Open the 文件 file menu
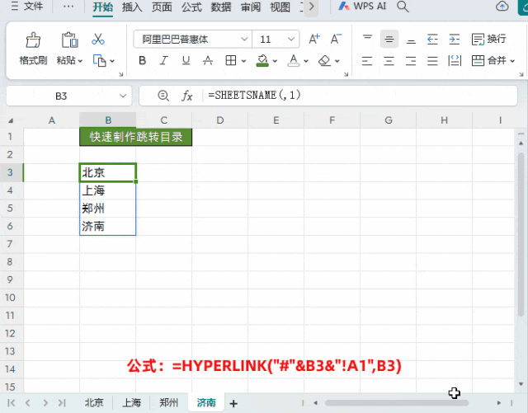 pos(27,6)
